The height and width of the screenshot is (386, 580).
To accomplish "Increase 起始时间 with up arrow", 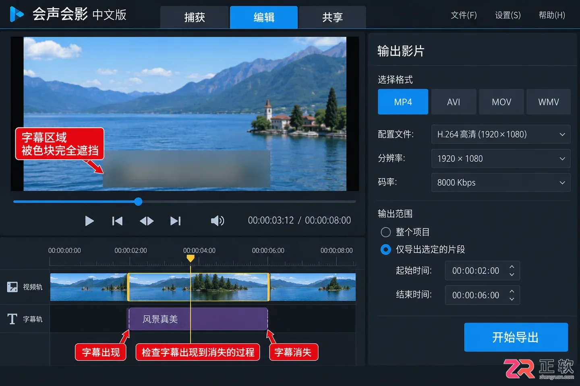I will [512, 267].
